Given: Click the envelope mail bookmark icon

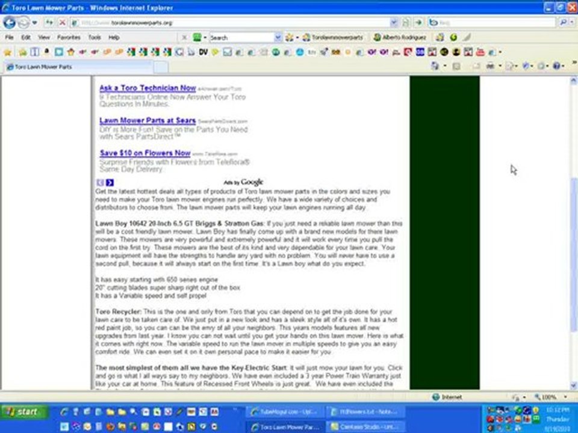Looking at the screenshot, I should coord(228,52).
